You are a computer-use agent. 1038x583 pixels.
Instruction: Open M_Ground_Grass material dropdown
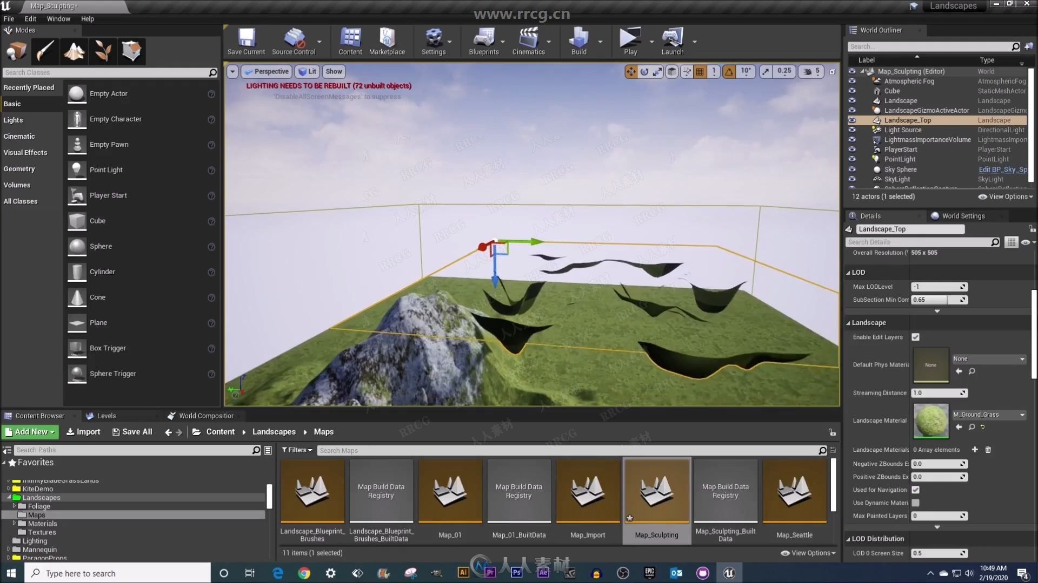click(989, 415)
